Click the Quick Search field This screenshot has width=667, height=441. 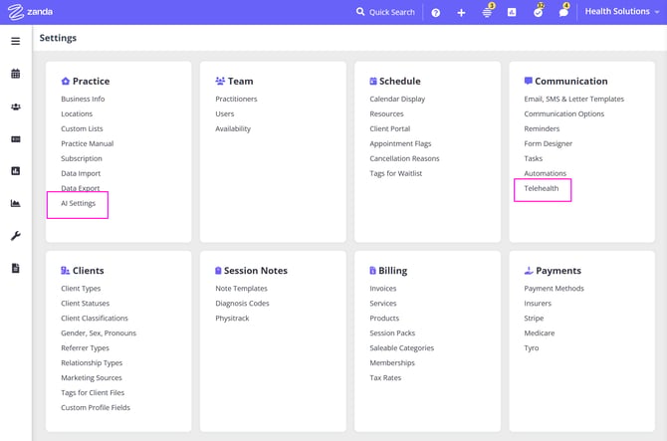tap(386, 12)
